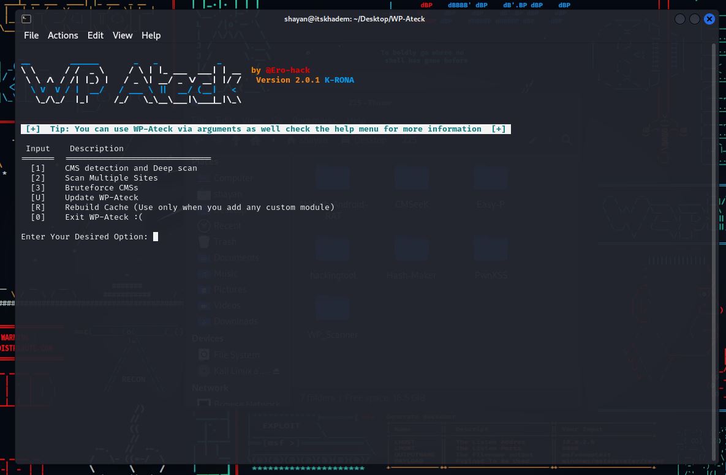
Task: Open the View menu
Action: pyautogui.click(x=123, y=36)
